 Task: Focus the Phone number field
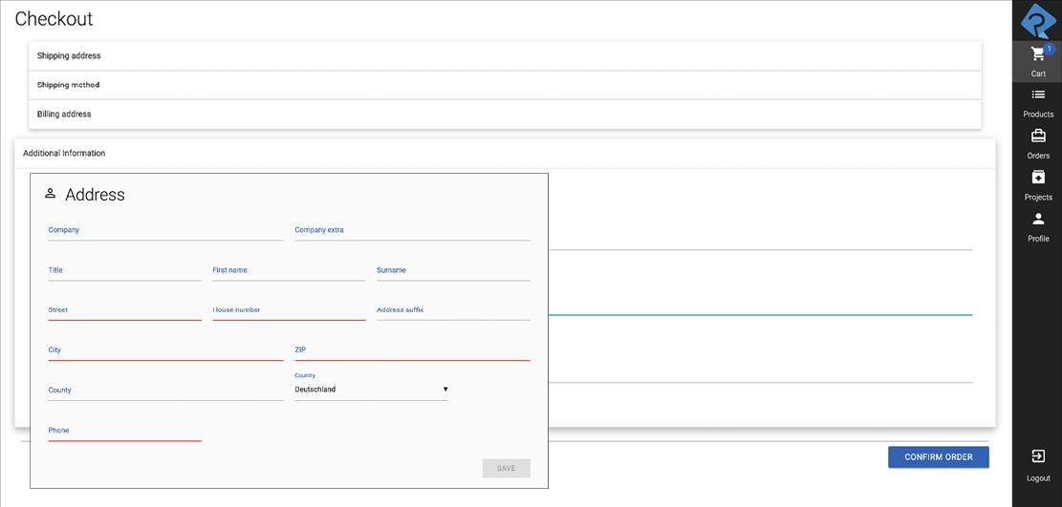(x=124, y=432)
